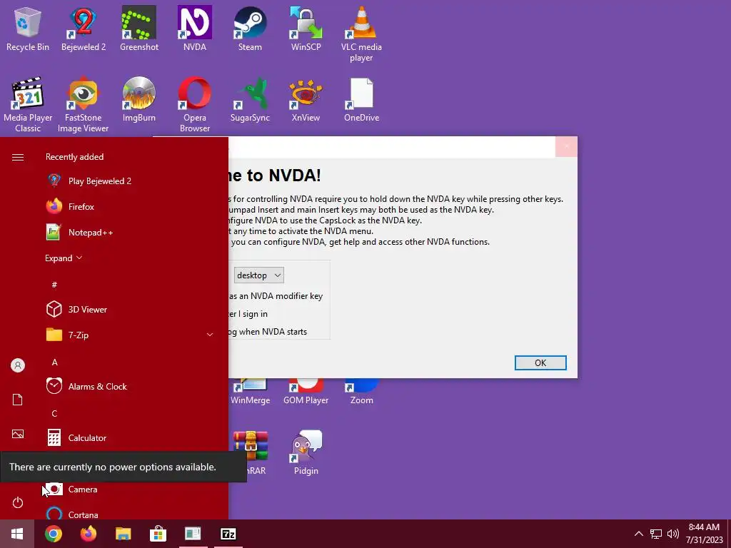Click the 'when NVDA starts' checkbox label
731x548 pixels.
coord(268,332)
